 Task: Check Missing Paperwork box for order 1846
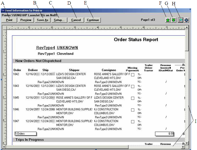point(133,110)
